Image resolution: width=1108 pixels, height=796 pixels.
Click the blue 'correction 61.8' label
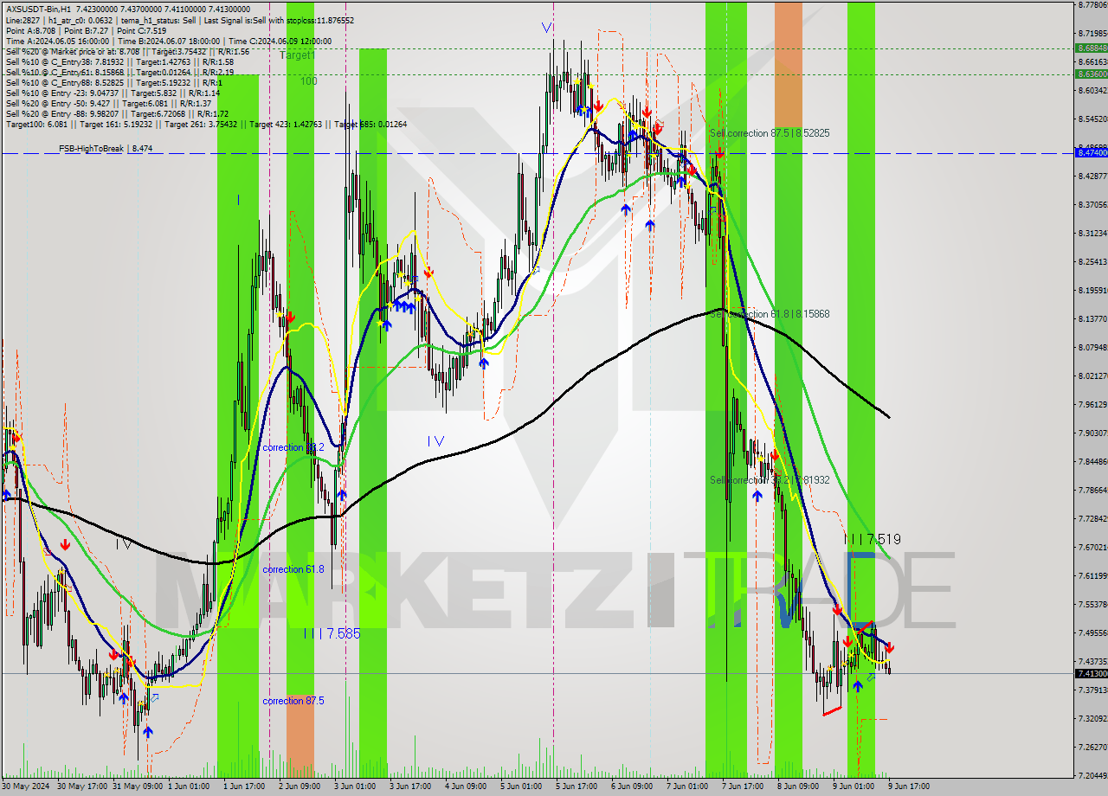293,569
